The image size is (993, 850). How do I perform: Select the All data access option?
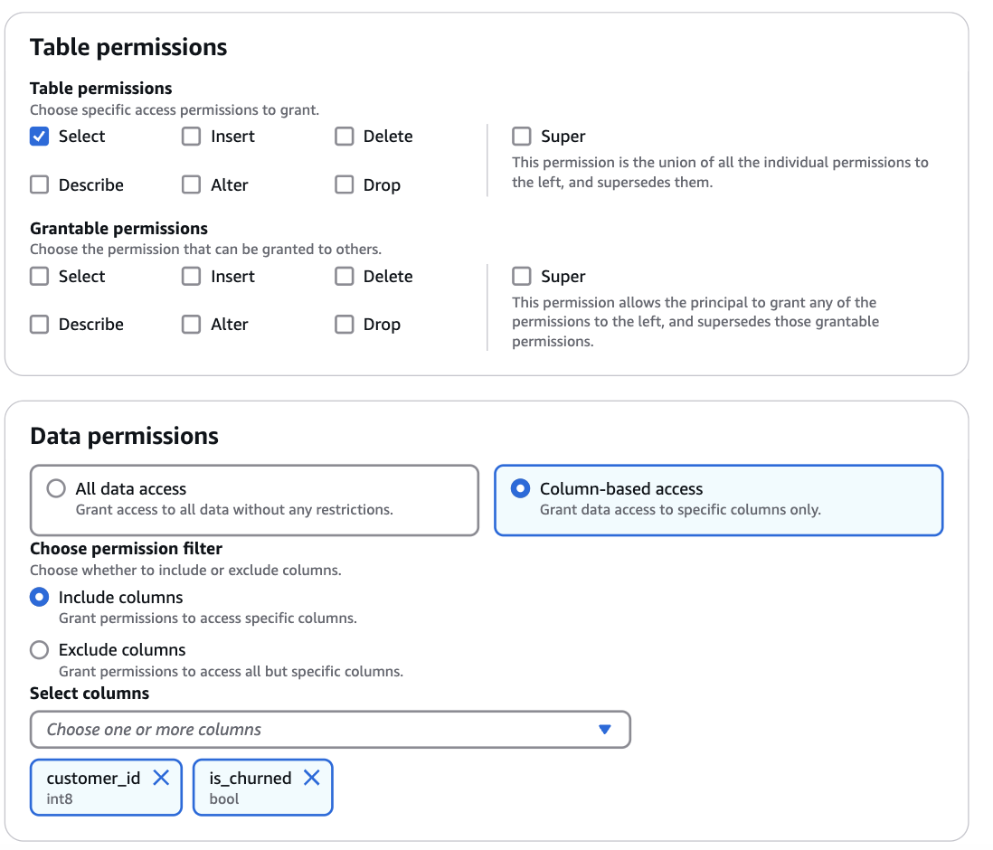pyautogui.click(x=57, y=489)
